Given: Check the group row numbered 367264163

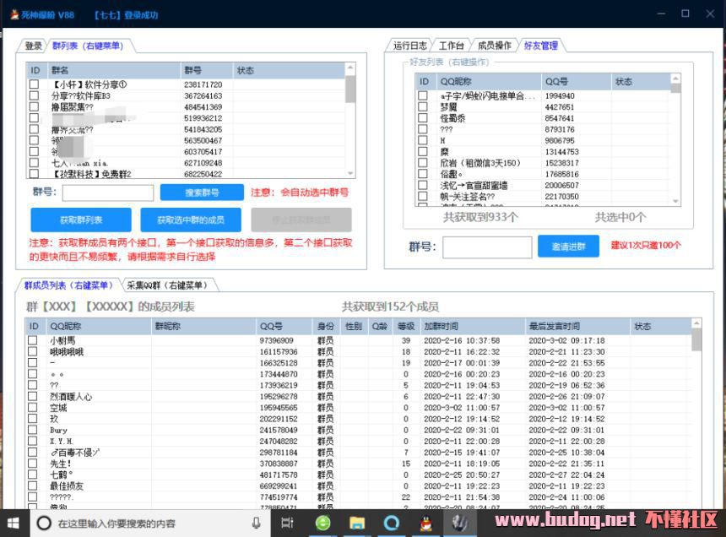Looking at the screenshot, I should click(34, 95).
